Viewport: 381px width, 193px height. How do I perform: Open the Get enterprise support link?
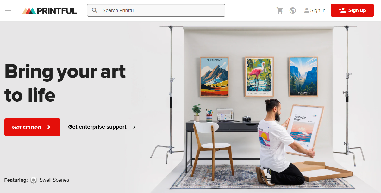[x=97, y=127]
